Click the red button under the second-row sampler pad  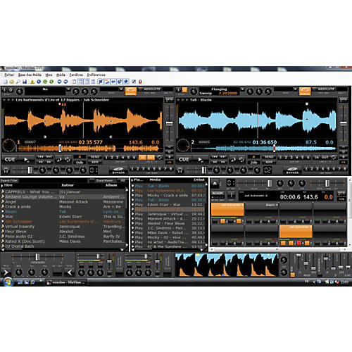point(299,243)
